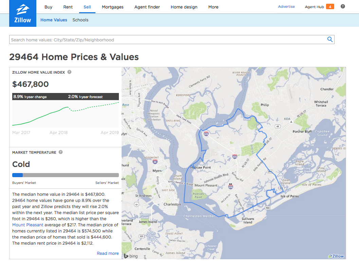Click the Zillow logo home icon
This screenshot has width=359, height=264.
[23, 14]
